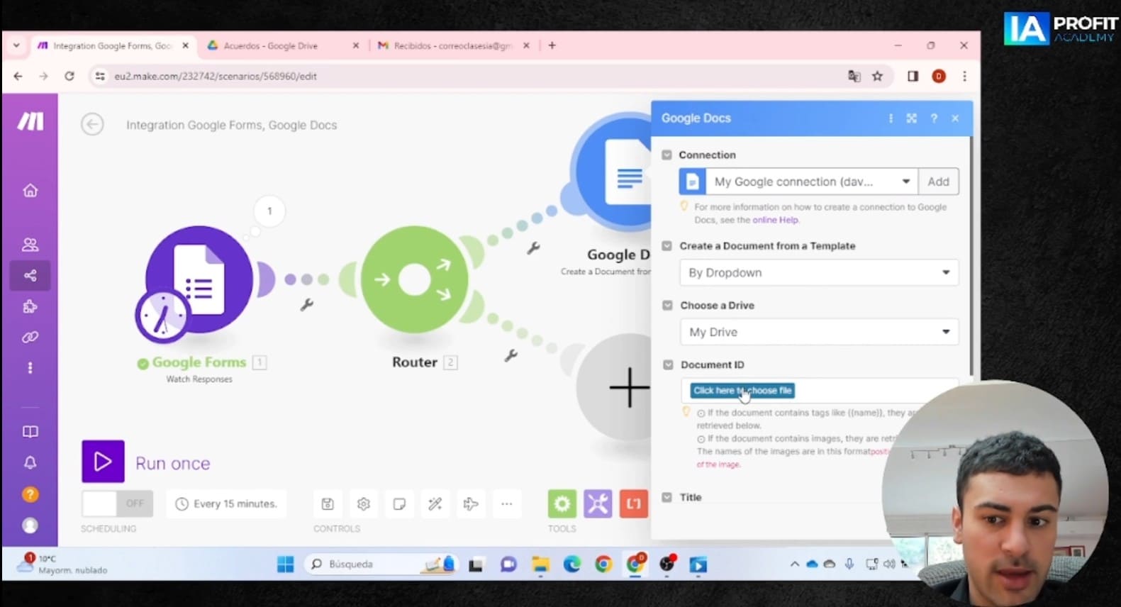Click the browser address bar URL

[x=216, y=76]
